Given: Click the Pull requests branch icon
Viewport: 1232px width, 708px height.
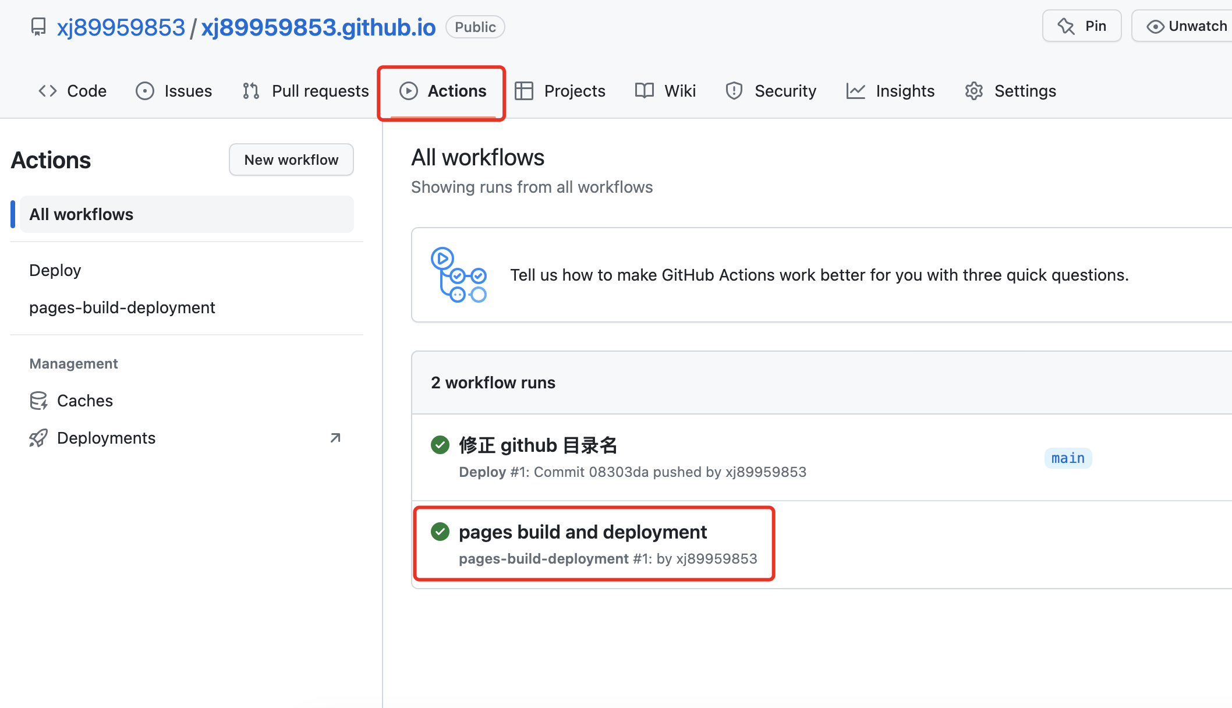Looking at the screenshot, I should point(251,91).
